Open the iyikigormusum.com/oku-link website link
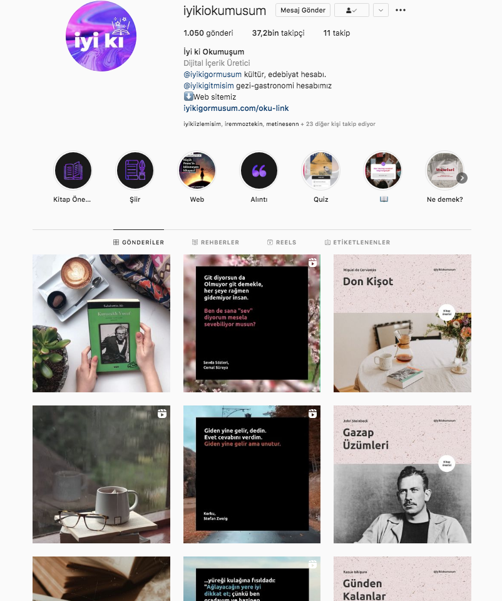This screenshot has width=502, height=601. (x=236, y=108)
